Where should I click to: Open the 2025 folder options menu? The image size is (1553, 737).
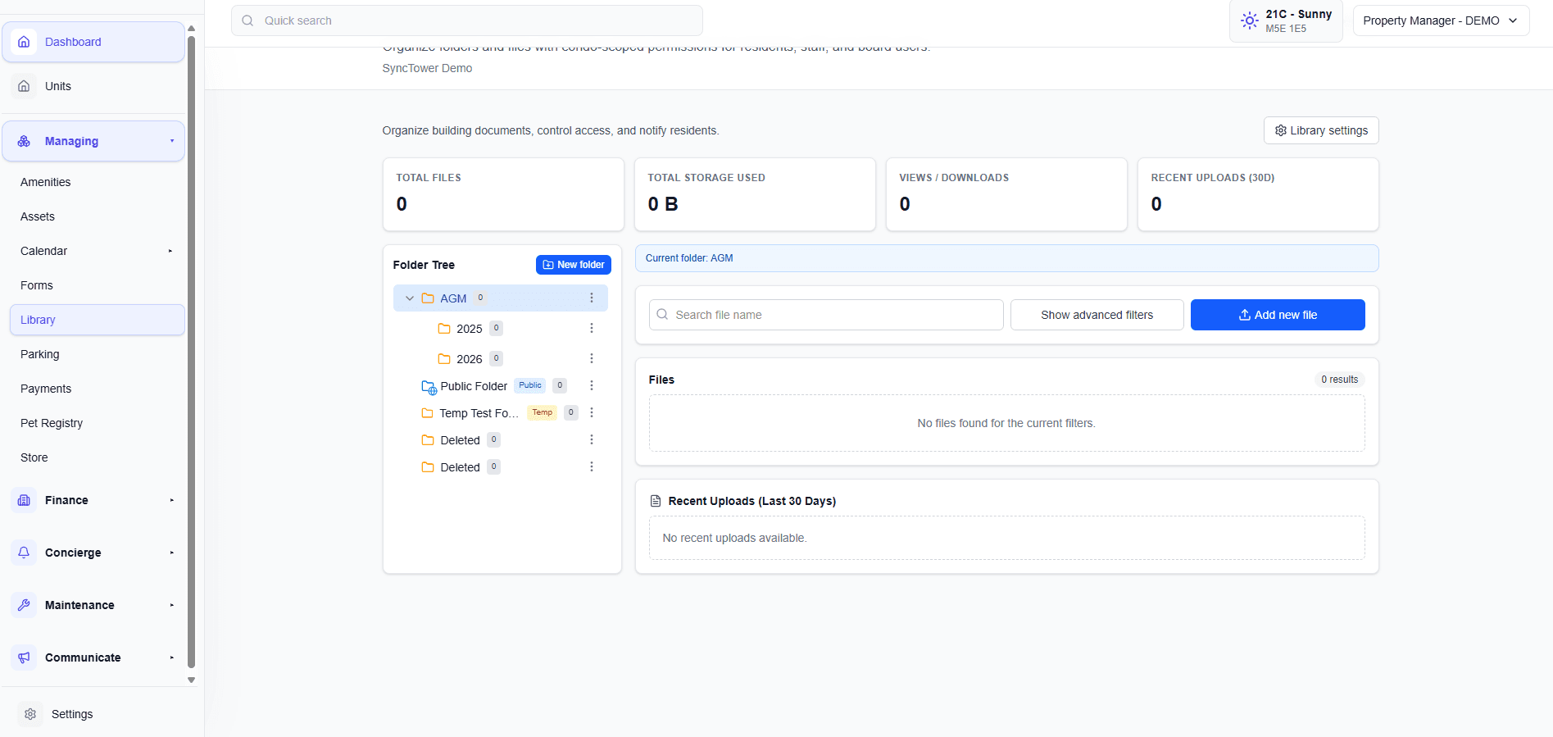point(592,328)
